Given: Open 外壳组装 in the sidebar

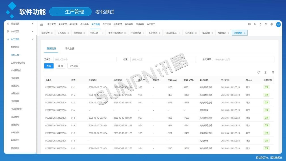Looking at the screenshot, I should click(x=15, y=132).
